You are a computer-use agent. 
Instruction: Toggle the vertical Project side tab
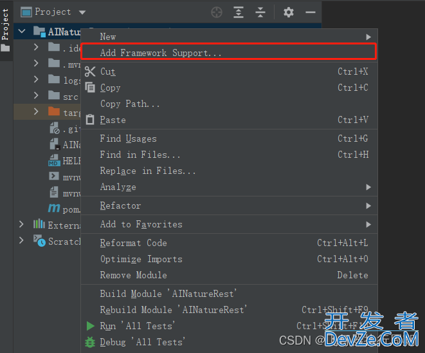tap(6, 30)
